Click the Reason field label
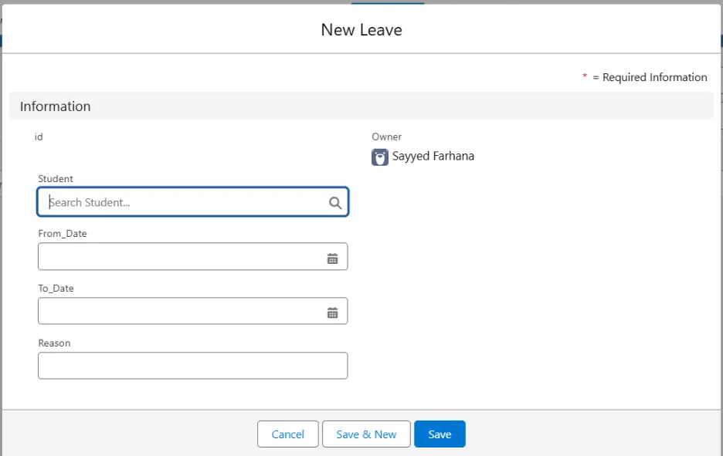Viewport: 723px width, 456px height. (x=54, y=343)
